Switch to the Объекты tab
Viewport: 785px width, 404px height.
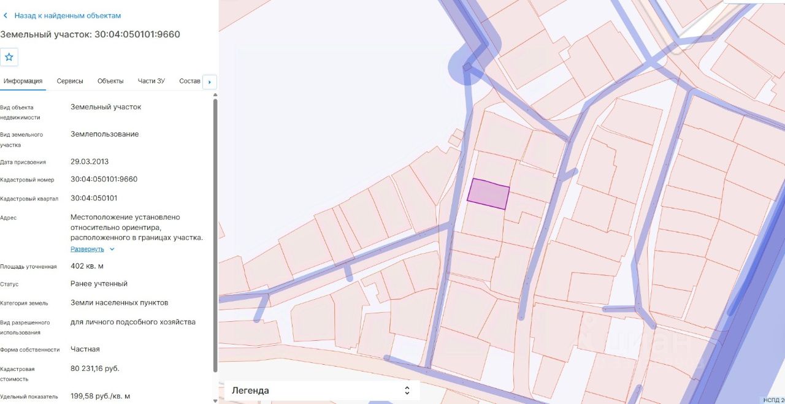tap(110, 81)
